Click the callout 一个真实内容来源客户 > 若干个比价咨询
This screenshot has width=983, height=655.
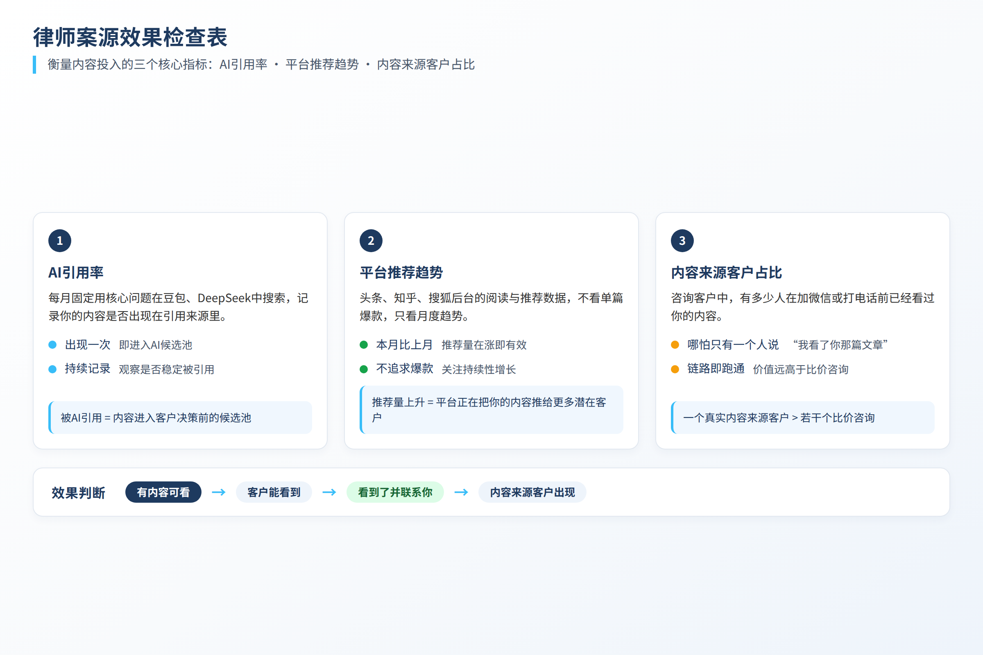coord(803,418)
